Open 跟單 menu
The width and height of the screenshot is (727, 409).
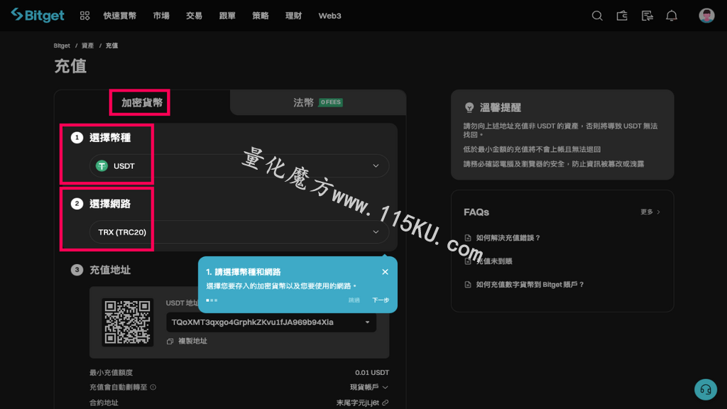[227, 16]
